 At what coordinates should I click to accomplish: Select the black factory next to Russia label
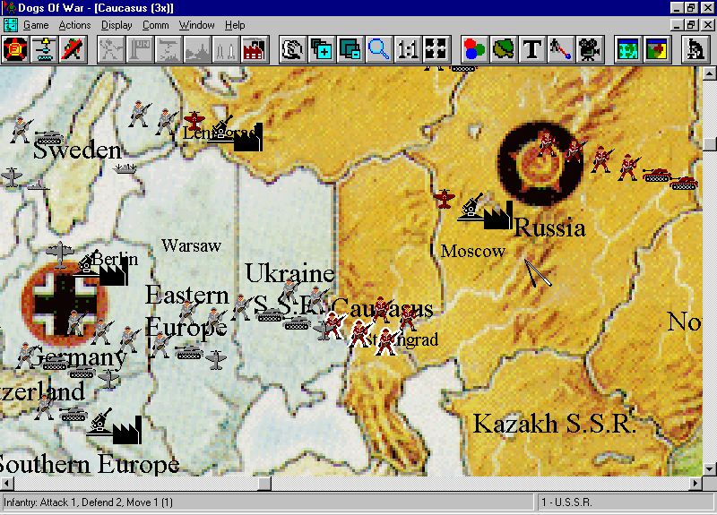pyautogui.click(x=498, y=216)
